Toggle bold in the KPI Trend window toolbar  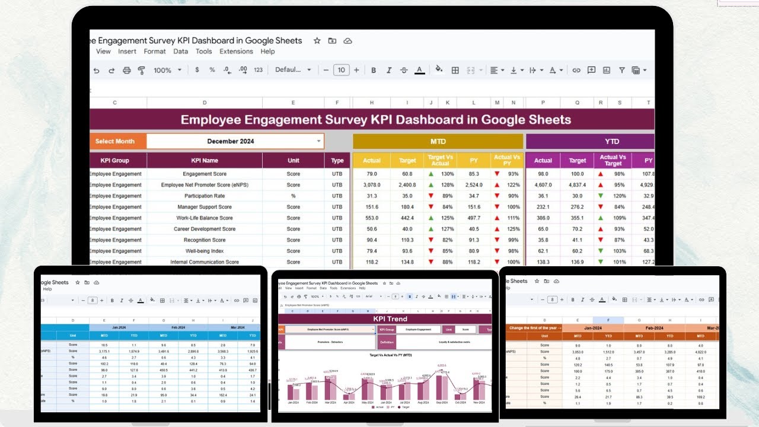409,297
